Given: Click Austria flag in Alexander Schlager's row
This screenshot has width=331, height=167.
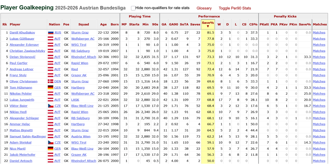Looking at the screenshot, I should [50, 118].
